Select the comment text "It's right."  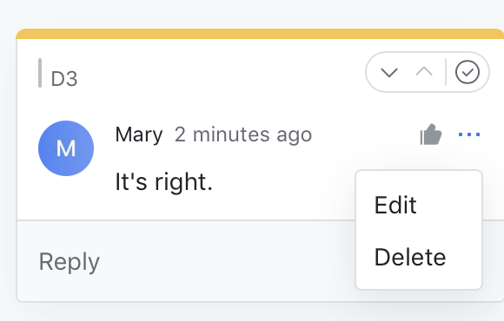click(x=163, y=182)
